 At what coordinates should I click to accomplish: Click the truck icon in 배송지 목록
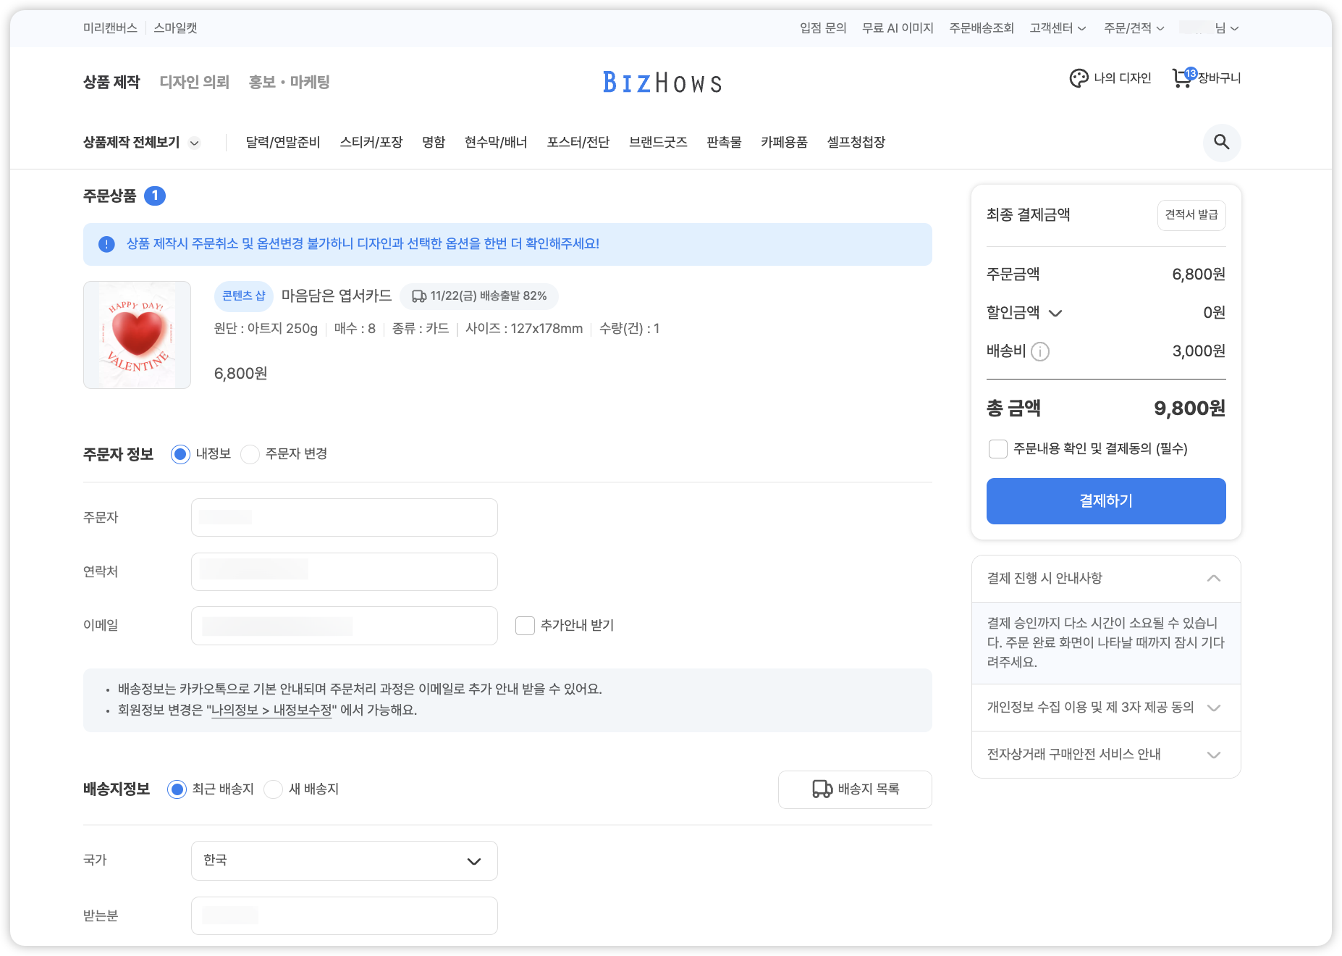822,789
